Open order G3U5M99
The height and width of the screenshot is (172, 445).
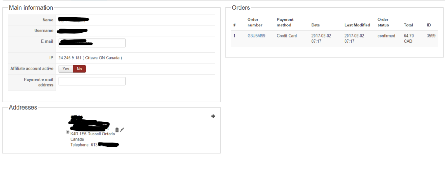click(x=256, y=36)
